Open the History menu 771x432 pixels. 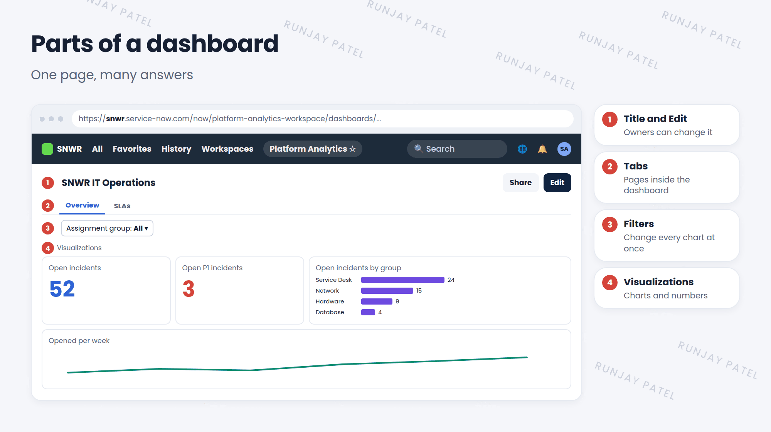176,149
